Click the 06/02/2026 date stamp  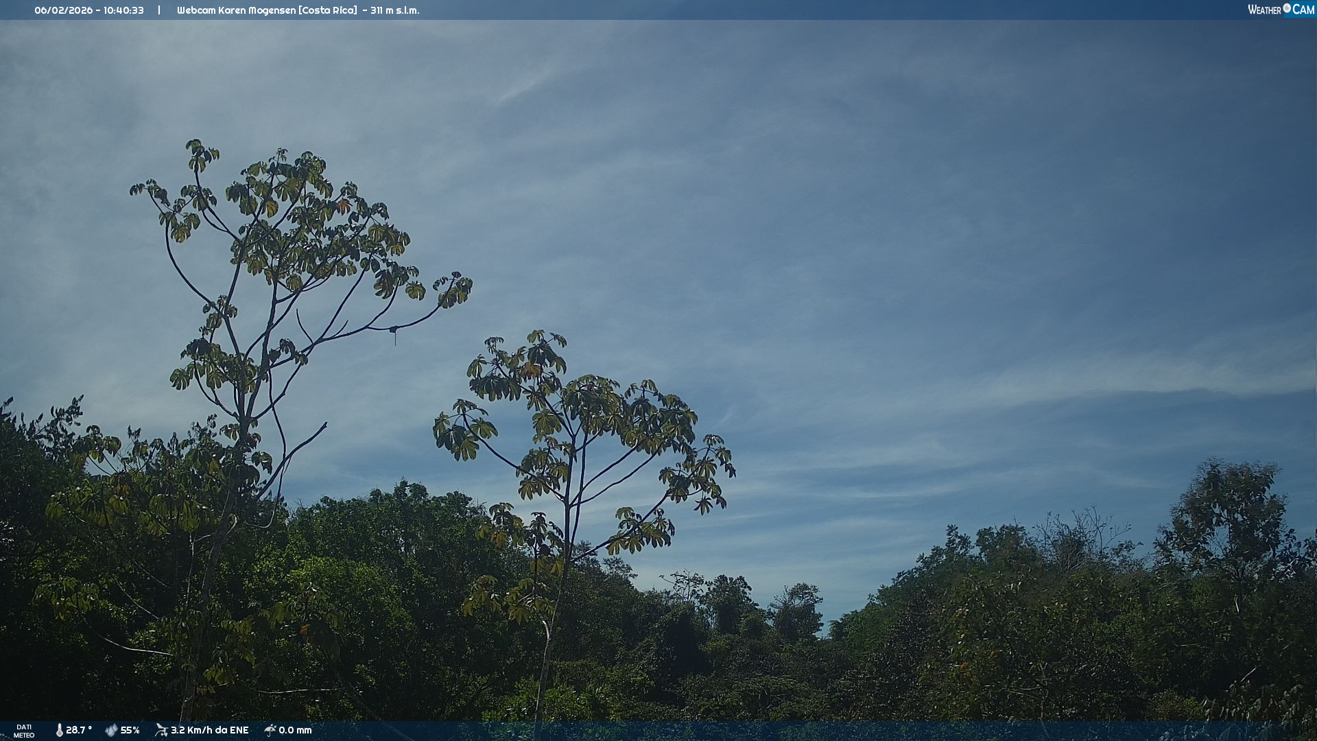click(x=63, y=10)
